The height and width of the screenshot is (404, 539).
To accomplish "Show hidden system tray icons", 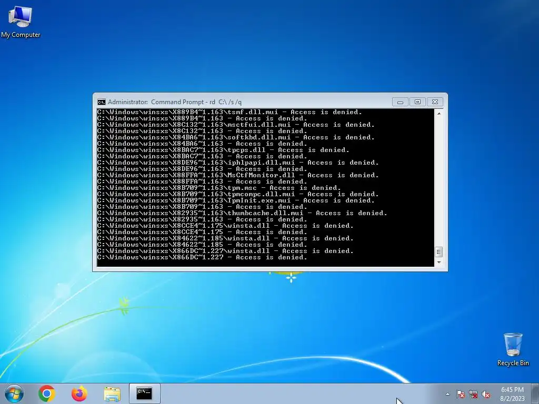I will (447, 394).
